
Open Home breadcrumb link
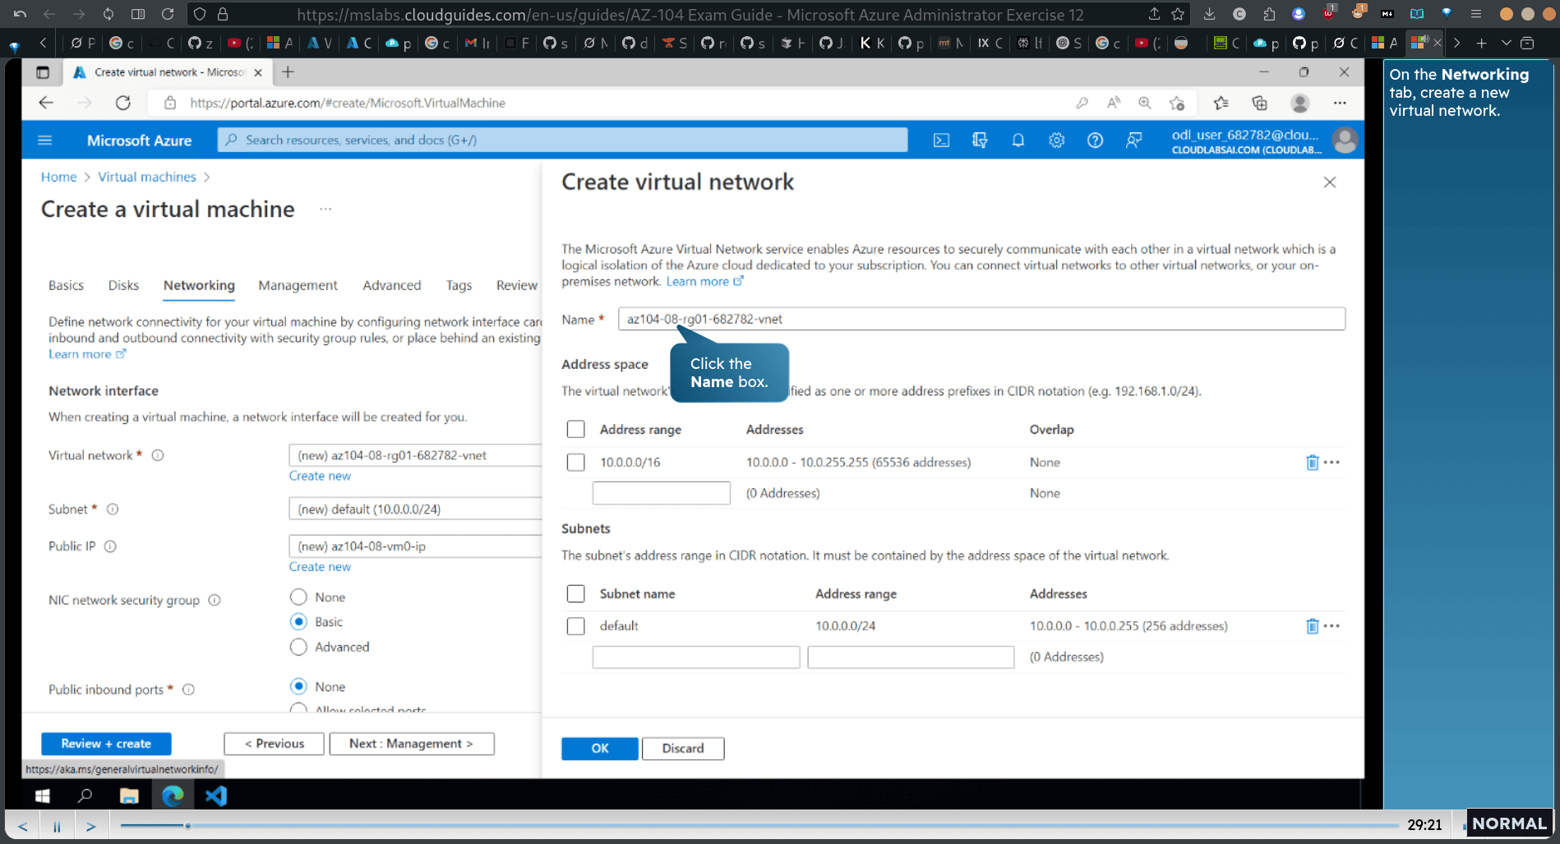[x=58, y=177]
